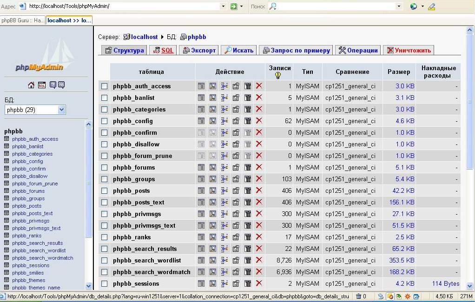Click the red X drop icon for phpbb_forum_prune
This screenshot has height=302, width=475.
259,156
